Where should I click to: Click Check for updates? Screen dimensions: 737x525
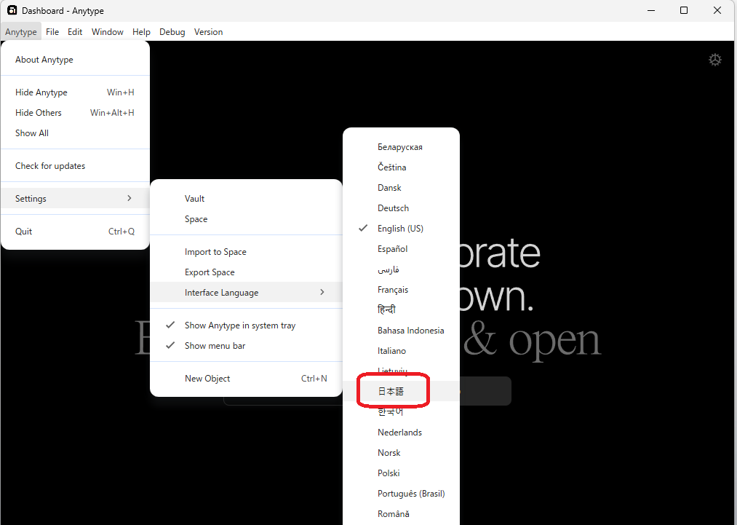tap(75, 166)
